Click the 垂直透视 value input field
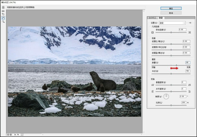197x137 pixels. pyautogui.click(x=184, y=82)
